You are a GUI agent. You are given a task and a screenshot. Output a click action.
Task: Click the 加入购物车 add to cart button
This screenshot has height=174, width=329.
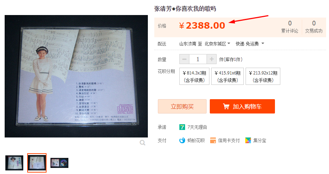tap(242, 106)
